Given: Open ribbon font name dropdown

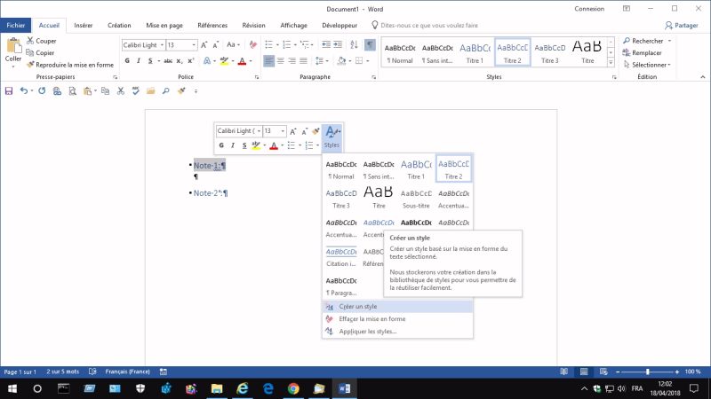Looking at the screenshot, I should pos(162,45).
